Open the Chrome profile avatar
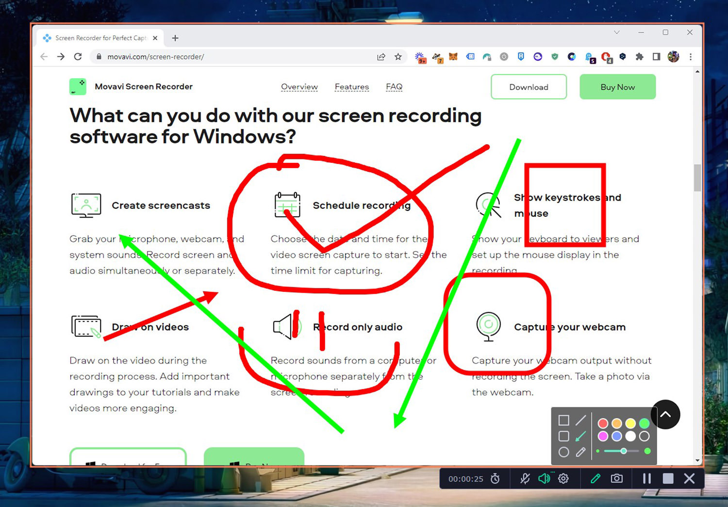Image resolution: width=728 pixels, height=507 pixels. pos(673,57)
